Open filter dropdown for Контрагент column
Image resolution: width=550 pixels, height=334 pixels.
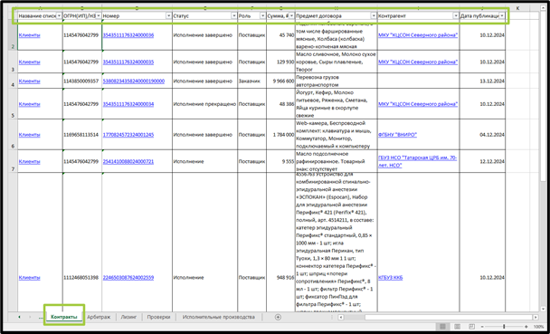tap(456, 15)
